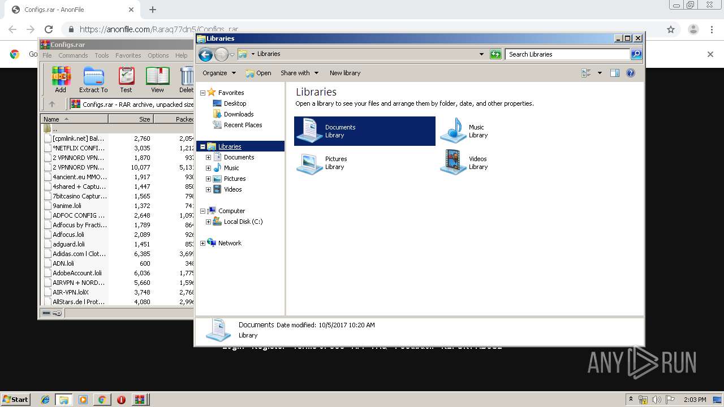Screen dimensions: 724x407
Task: Toggle the preview pane icon
Action: pyautogui.click(x=615, y=73)
